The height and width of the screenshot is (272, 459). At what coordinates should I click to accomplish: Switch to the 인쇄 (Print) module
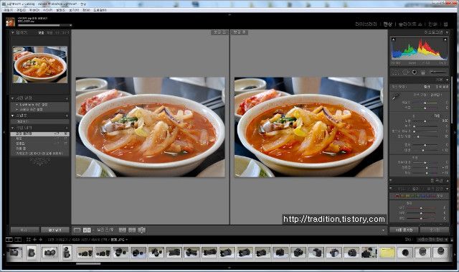tap(432, 24)
